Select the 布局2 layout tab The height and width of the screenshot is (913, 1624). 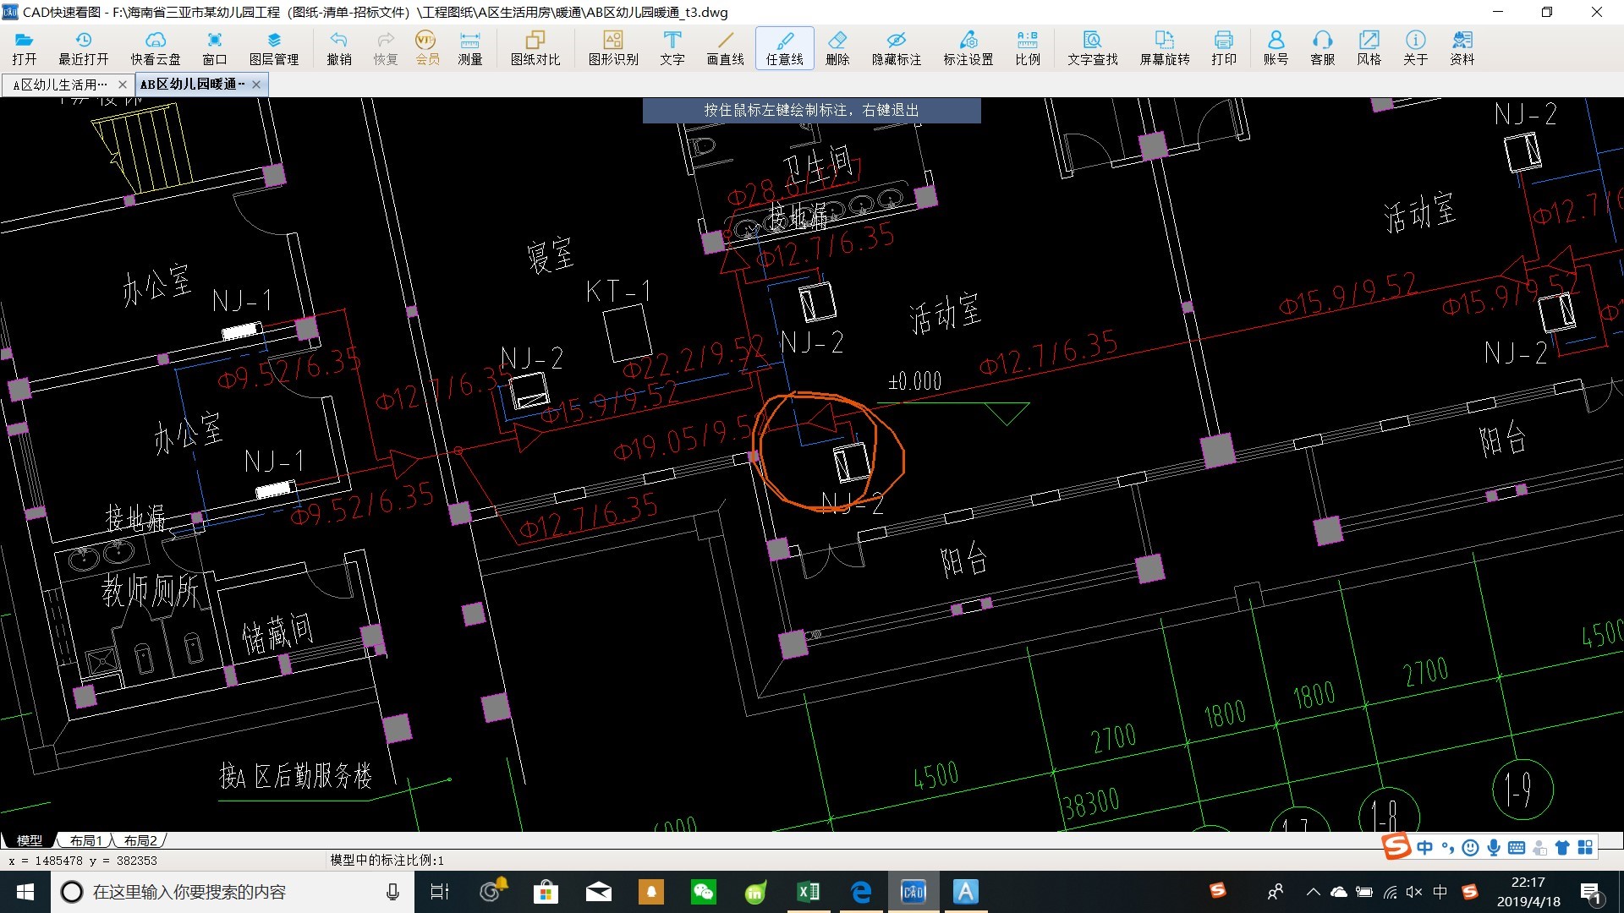click(x=140, y=840)
